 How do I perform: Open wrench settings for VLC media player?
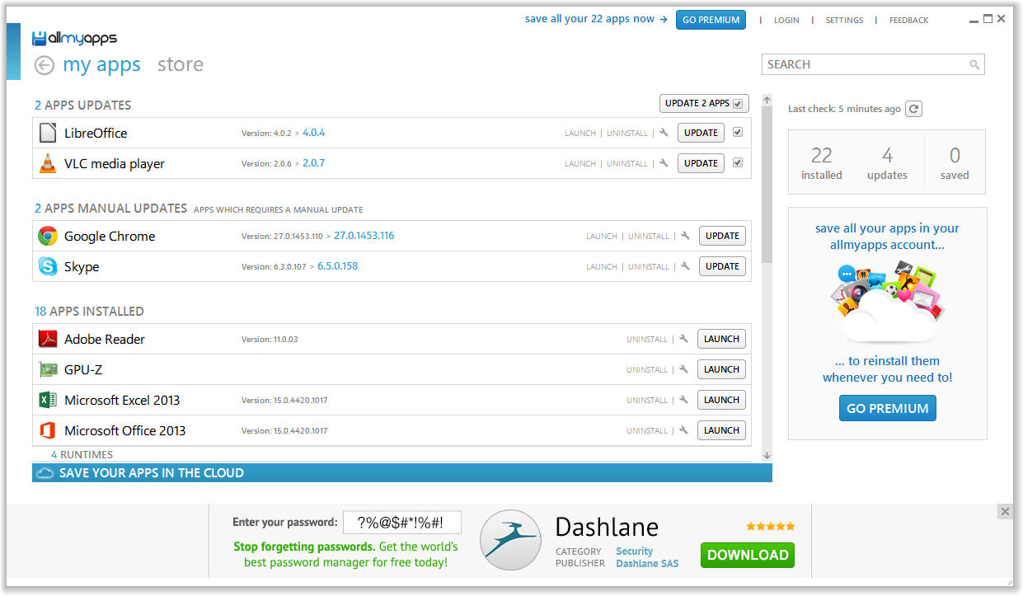pyautogui.click(x=664, y=163)
